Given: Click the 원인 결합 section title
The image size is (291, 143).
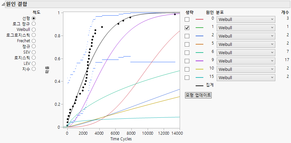Looking at the screenshot, I should (x=17, y=4).
